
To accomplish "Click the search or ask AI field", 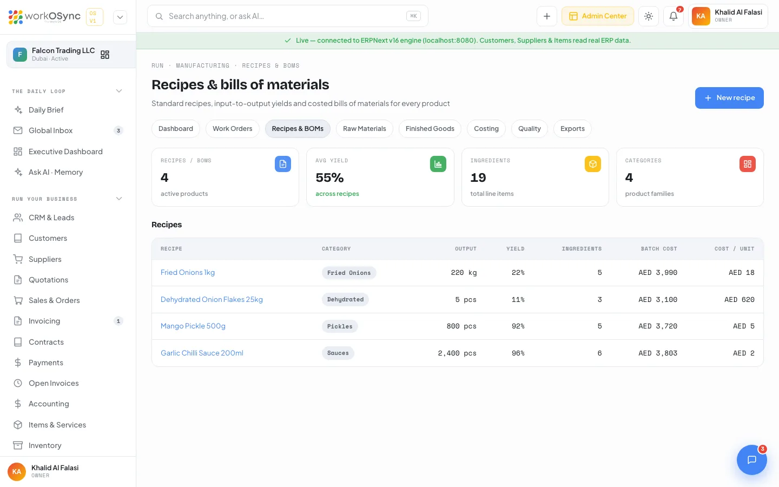I will pyautogui.click(x=288, y=16).
